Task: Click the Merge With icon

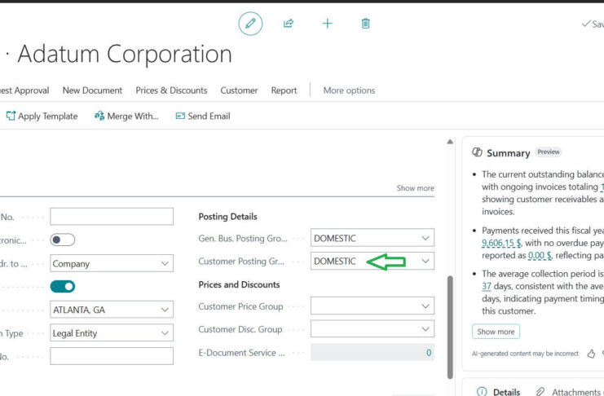Action: point(99,116)
